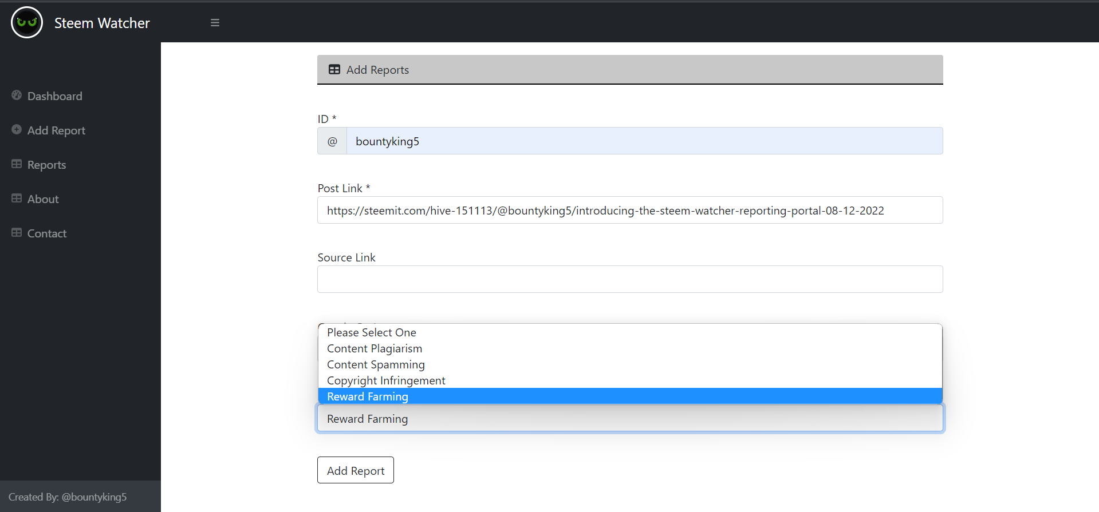1099x512 pixels.
Task: Click the Add Report plus-circle icon
Action: (x=17, y=130)
